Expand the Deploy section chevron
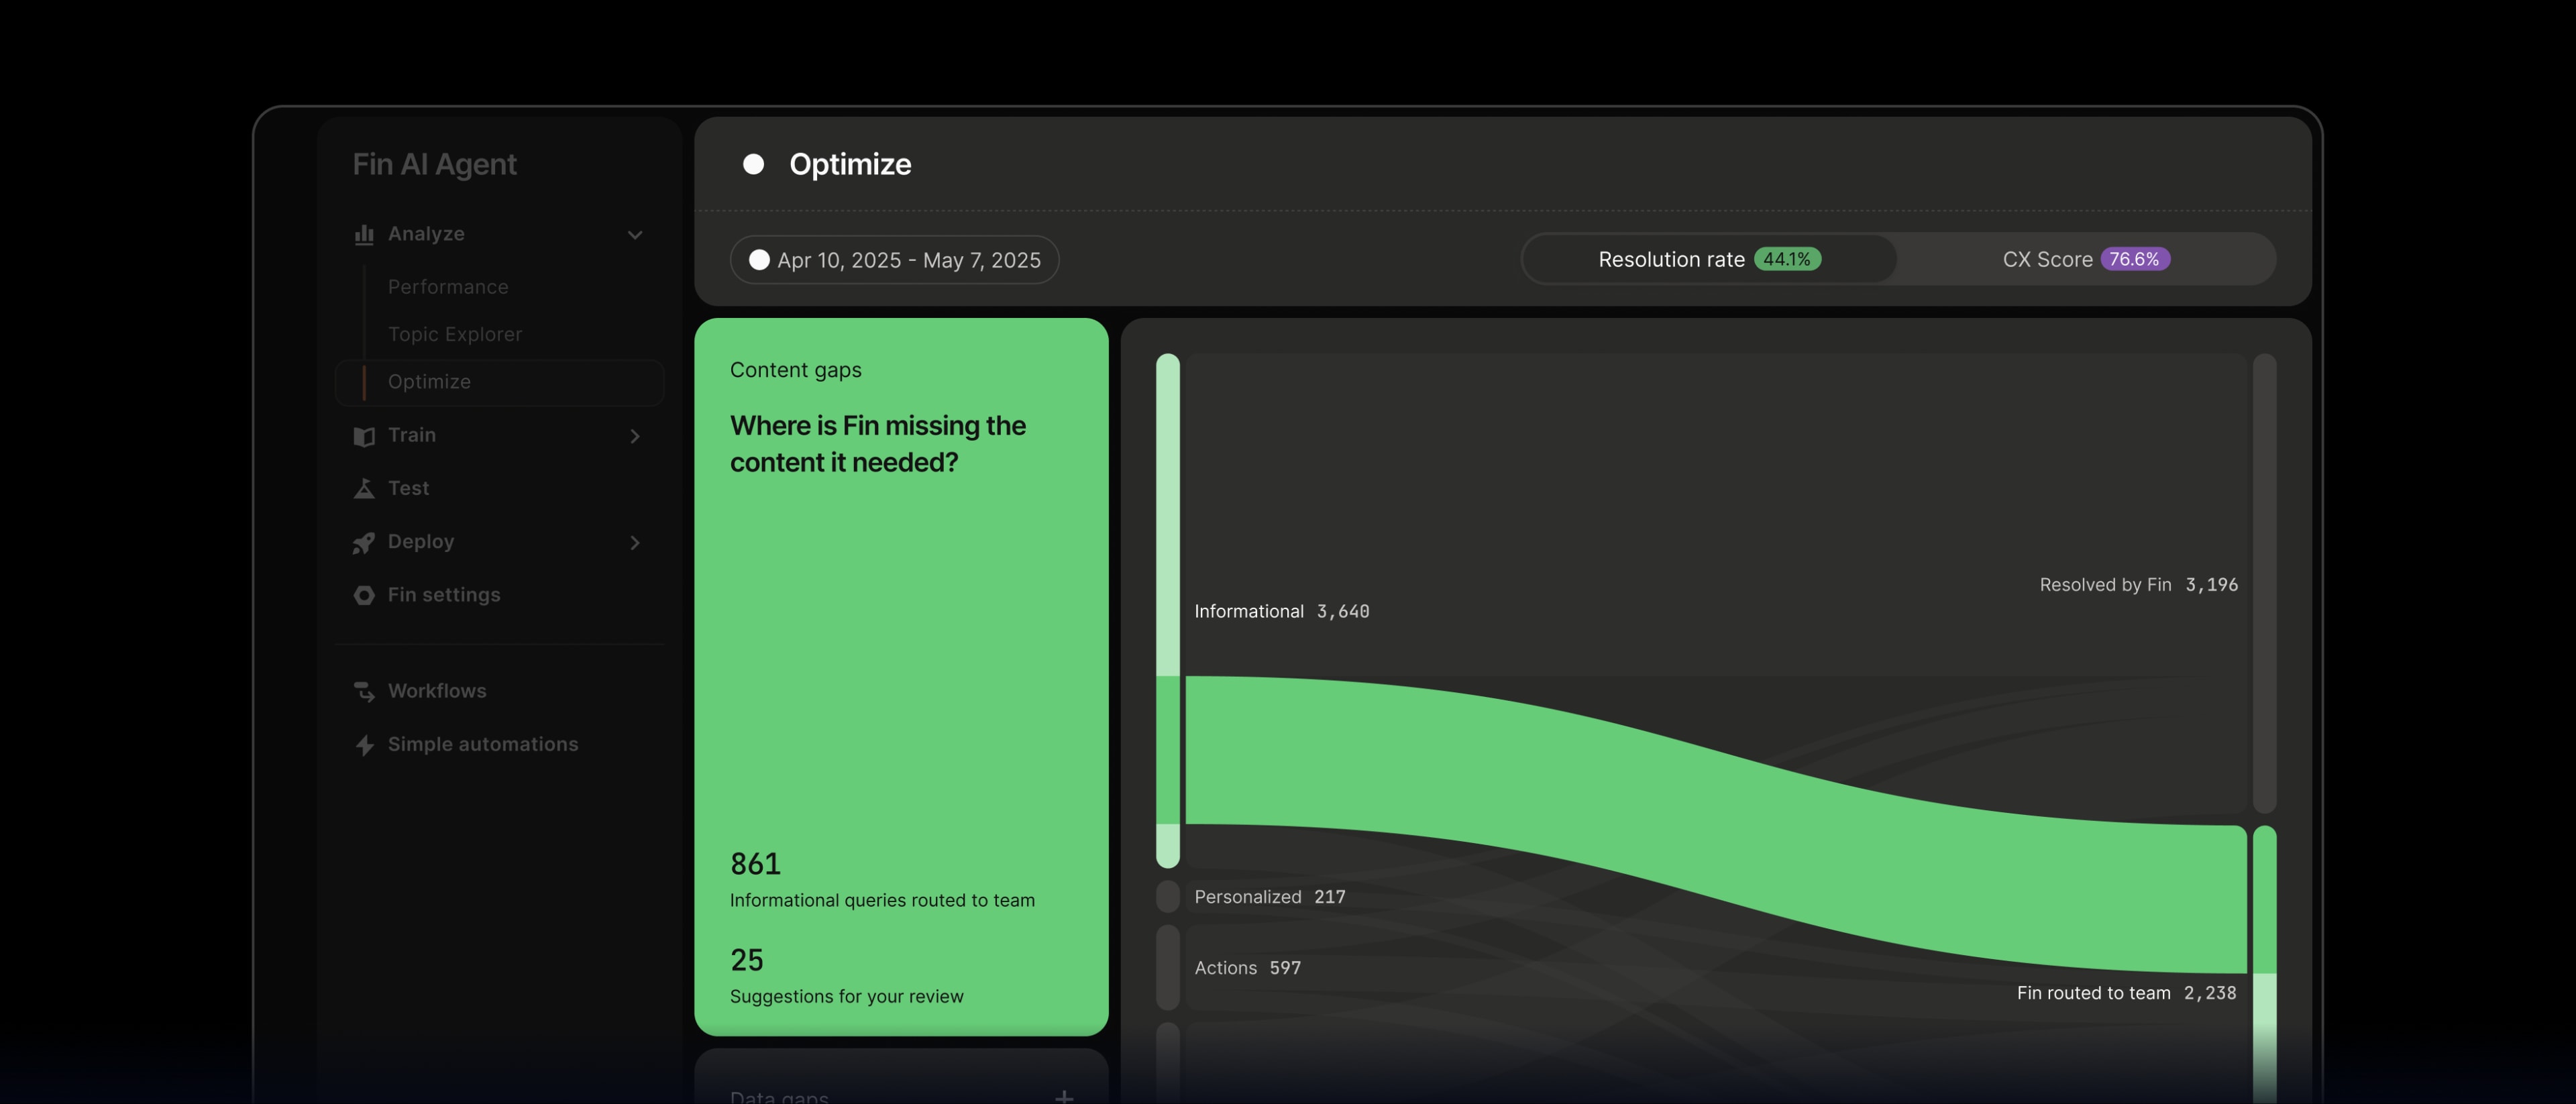Screen dimensions: 2576x1104 (635, 542)
